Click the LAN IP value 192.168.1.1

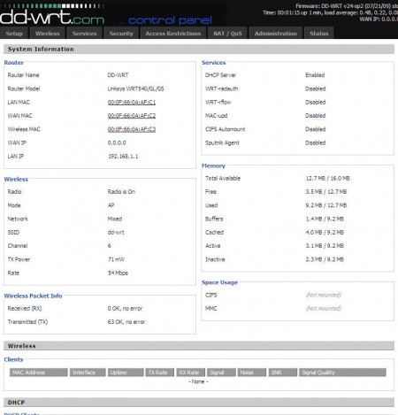pyautogui.click(x=123, y=157)
